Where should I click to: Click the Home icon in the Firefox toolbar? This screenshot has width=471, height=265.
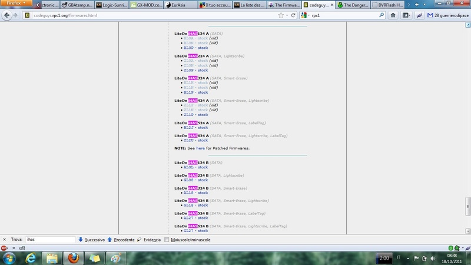(393, 15)
